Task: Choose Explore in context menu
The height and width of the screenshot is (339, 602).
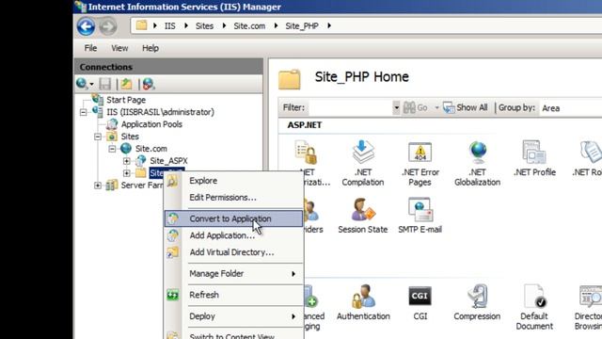Action: coord(234,181)
